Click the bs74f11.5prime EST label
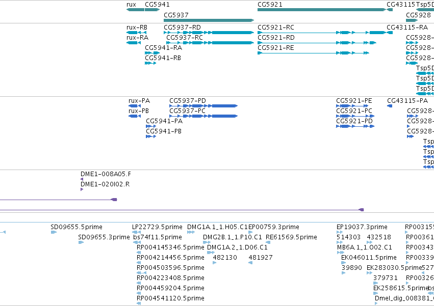434x306 pixels. click(x=158, y=237)
